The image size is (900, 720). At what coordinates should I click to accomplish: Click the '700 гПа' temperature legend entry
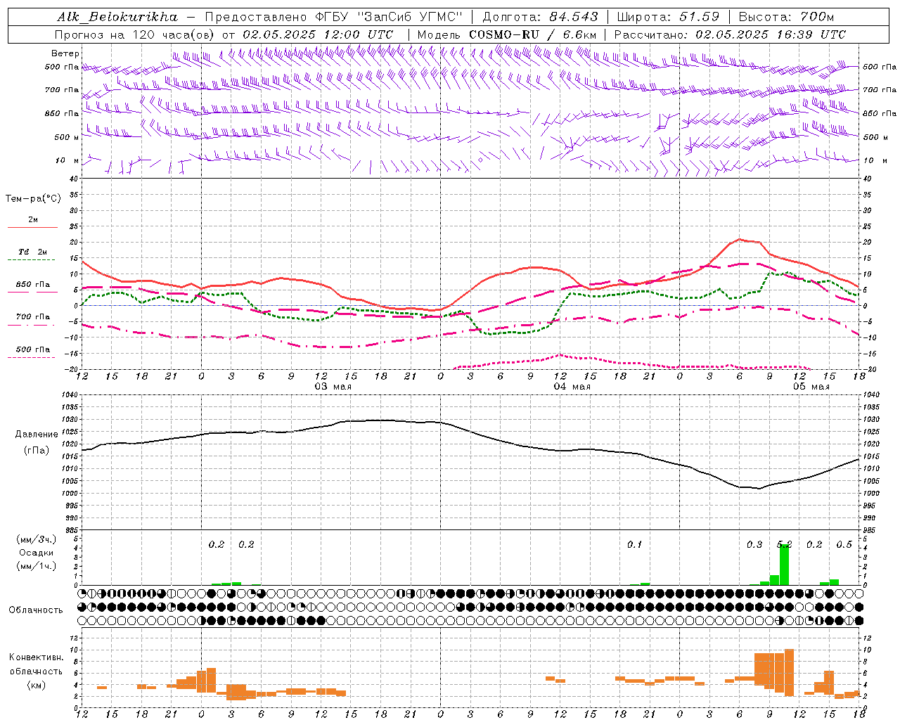pyautogui.click(x=33, y=316)
